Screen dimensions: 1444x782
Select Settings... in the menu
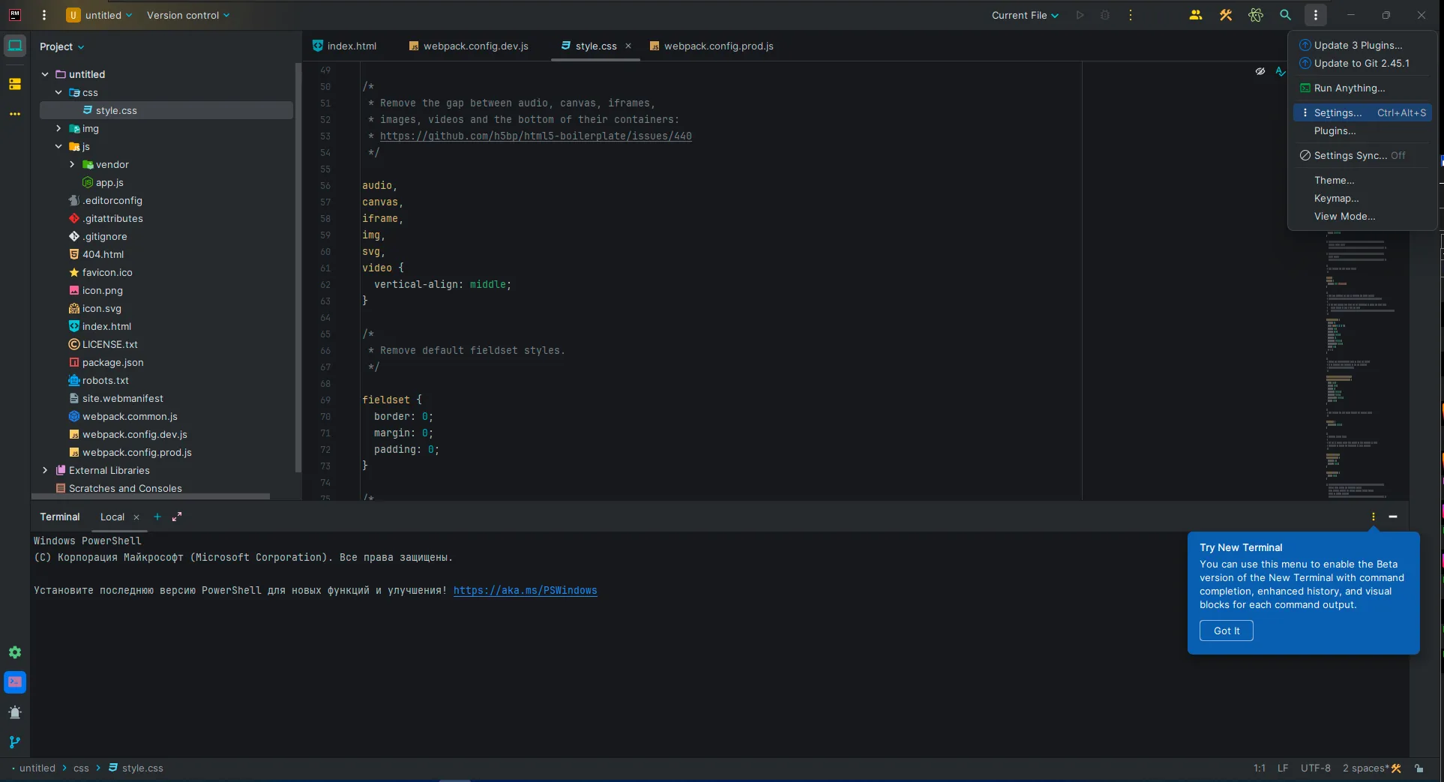1338,112
